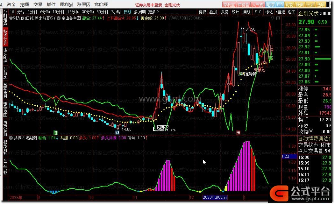This screenshot has width=335, height=204.
Task: Click F10 in chart toolbar
Action: (x=258, y=12)
